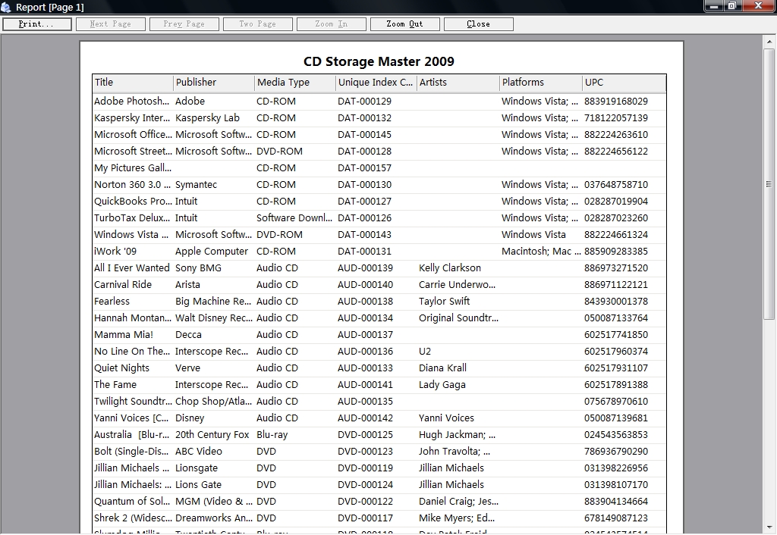The image size is (777, 535).
Task: Click the Unique Index column header
Action: [x=376, y=83]
